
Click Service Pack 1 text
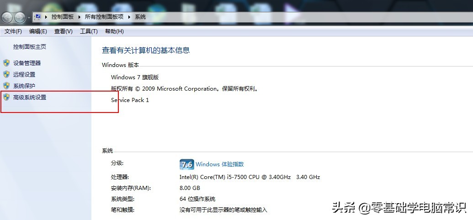pos(130,100)
